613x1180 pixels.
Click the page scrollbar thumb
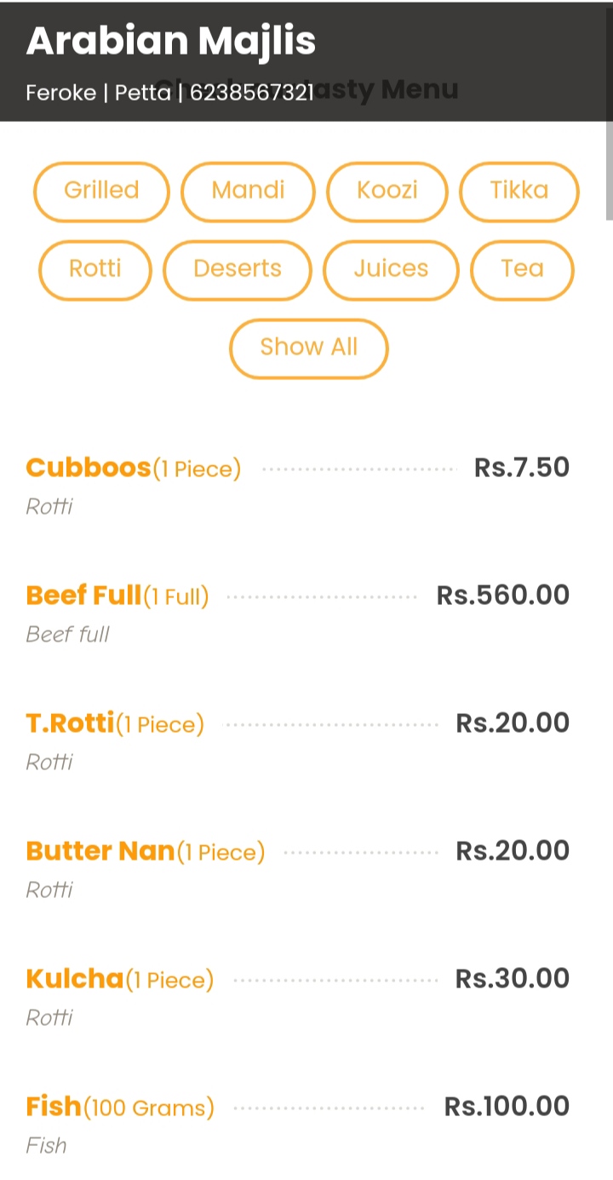pos(609,170)
